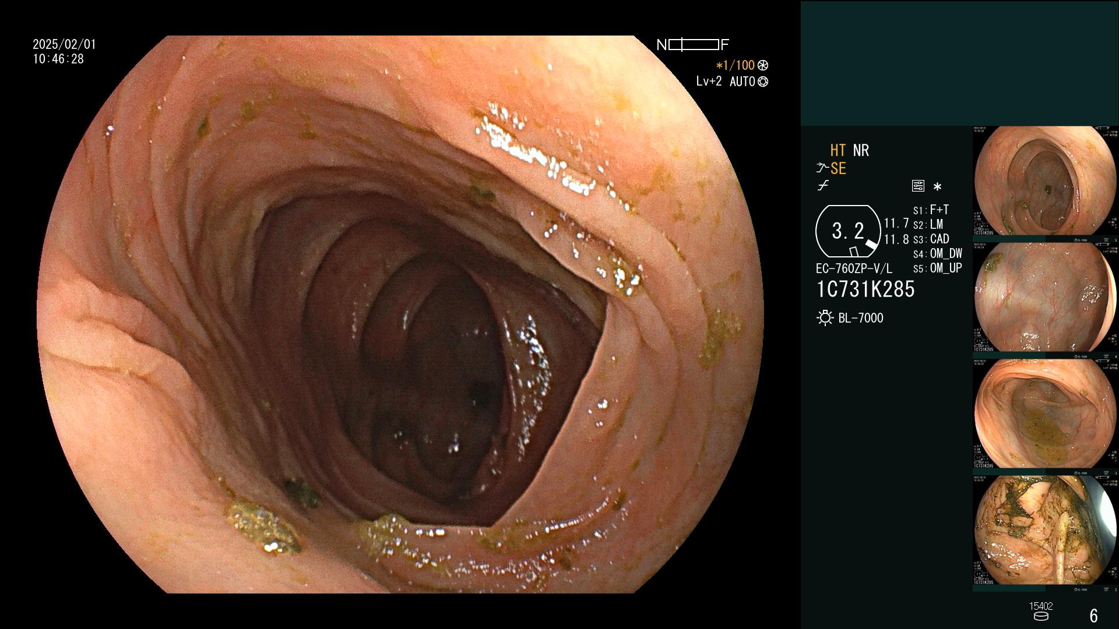The height and width of the screenshot is (629, 1119).
Task: Click the disk storage icon under 15402
Action: (x=1041, y=616)
